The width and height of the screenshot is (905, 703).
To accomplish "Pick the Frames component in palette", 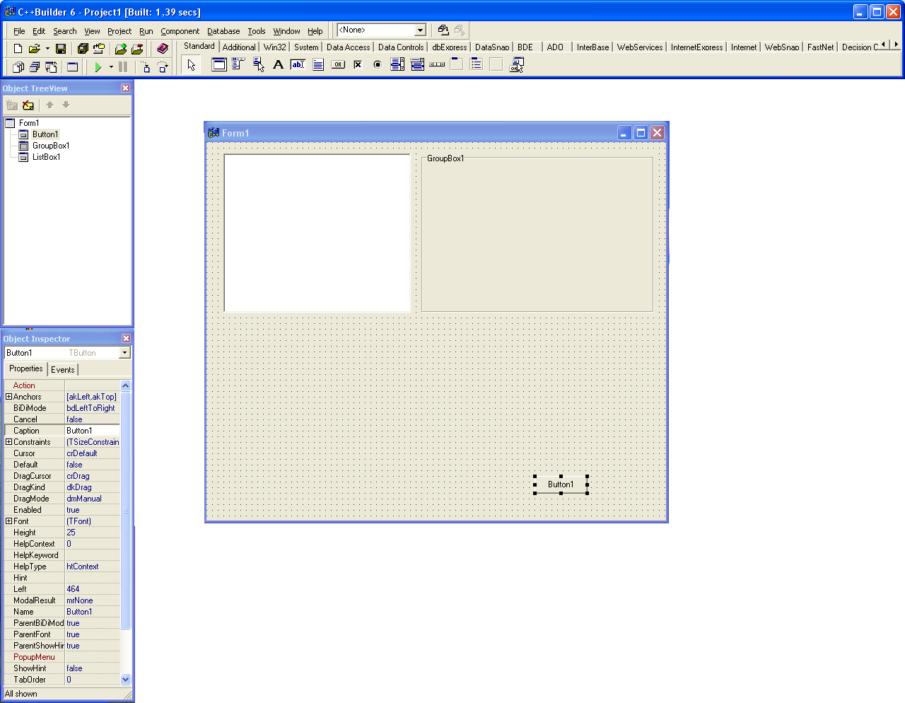I will 219,64.
